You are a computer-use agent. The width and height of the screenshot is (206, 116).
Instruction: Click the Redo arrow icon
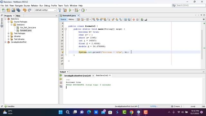30,10
